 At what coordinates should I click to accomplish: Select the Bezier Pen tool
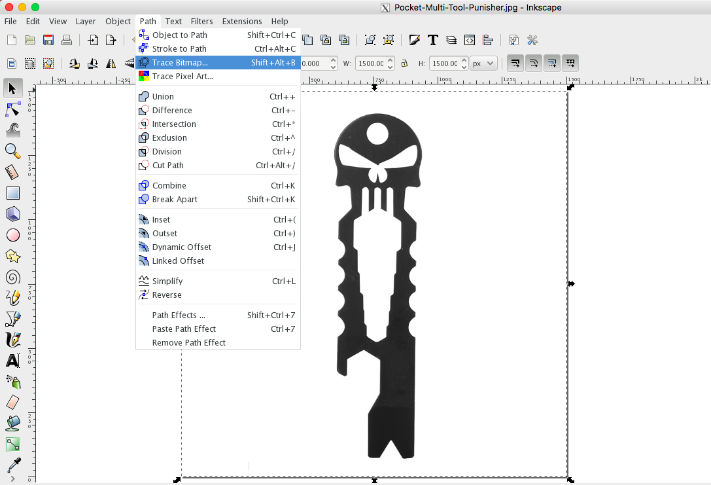tap(12, 319)
